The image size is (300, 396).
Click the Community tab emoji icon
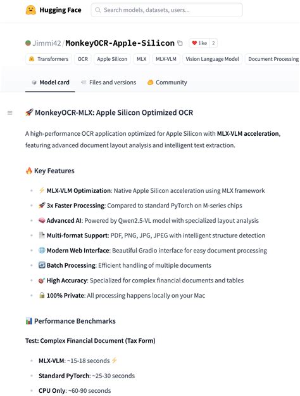[150, 82]
